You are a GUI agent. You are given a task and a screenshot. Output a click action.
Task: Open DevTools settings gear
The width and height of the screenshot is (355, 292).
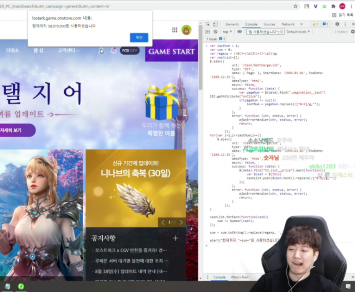pyautogui.click(x=337, y=24)
